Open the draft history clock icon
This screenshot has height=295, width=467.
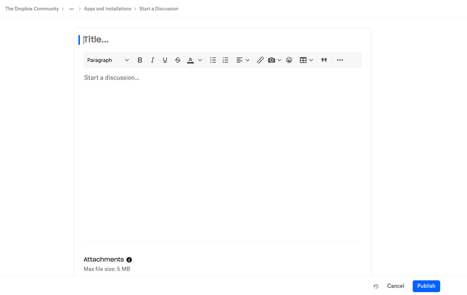coord(376,286)
